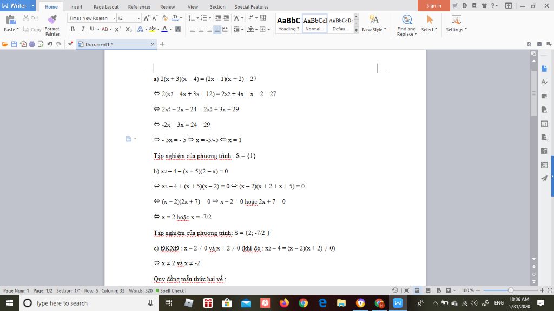
Task: Open the font size dropdown showing 12
Action: click(x=138, y=18)
